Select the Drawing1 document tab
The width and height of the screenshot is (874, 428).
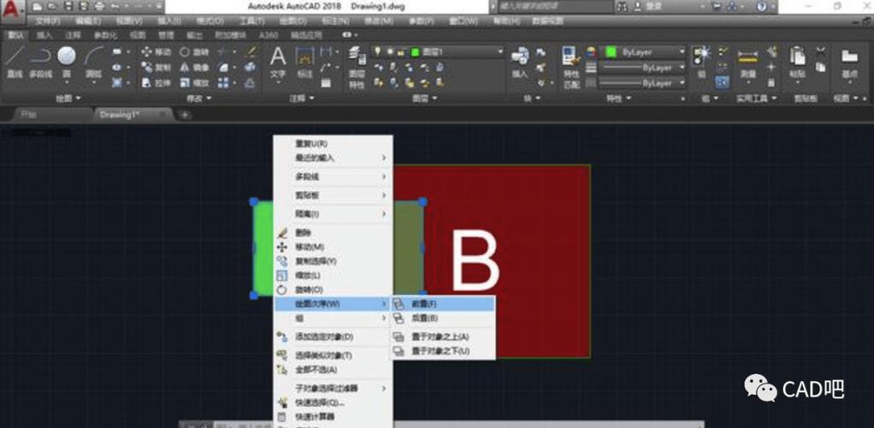coord(132,114)
